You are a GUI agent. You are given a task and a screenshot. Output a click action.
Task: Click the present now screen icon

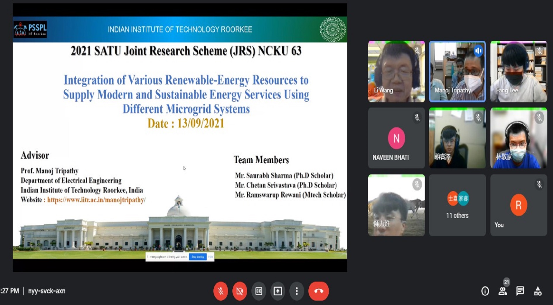278,291
